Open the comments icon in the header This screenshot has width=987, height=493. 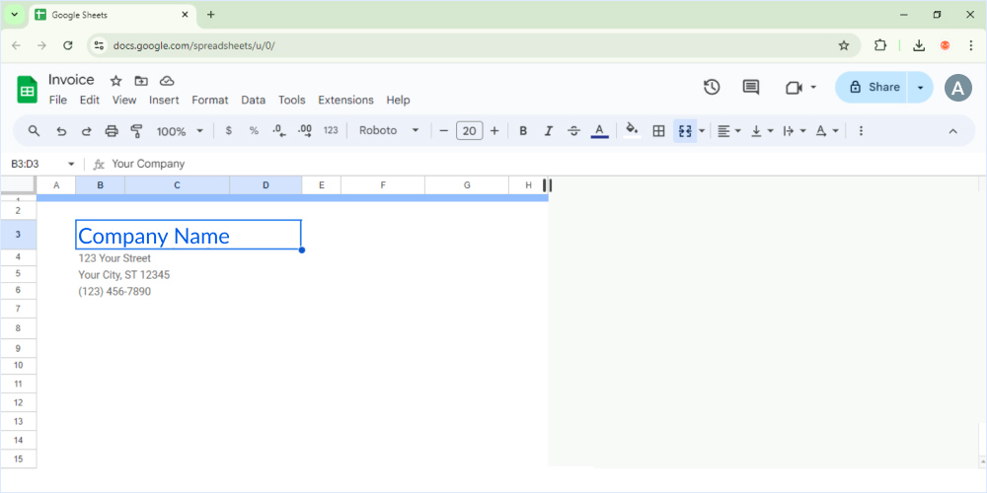[751, 88]
